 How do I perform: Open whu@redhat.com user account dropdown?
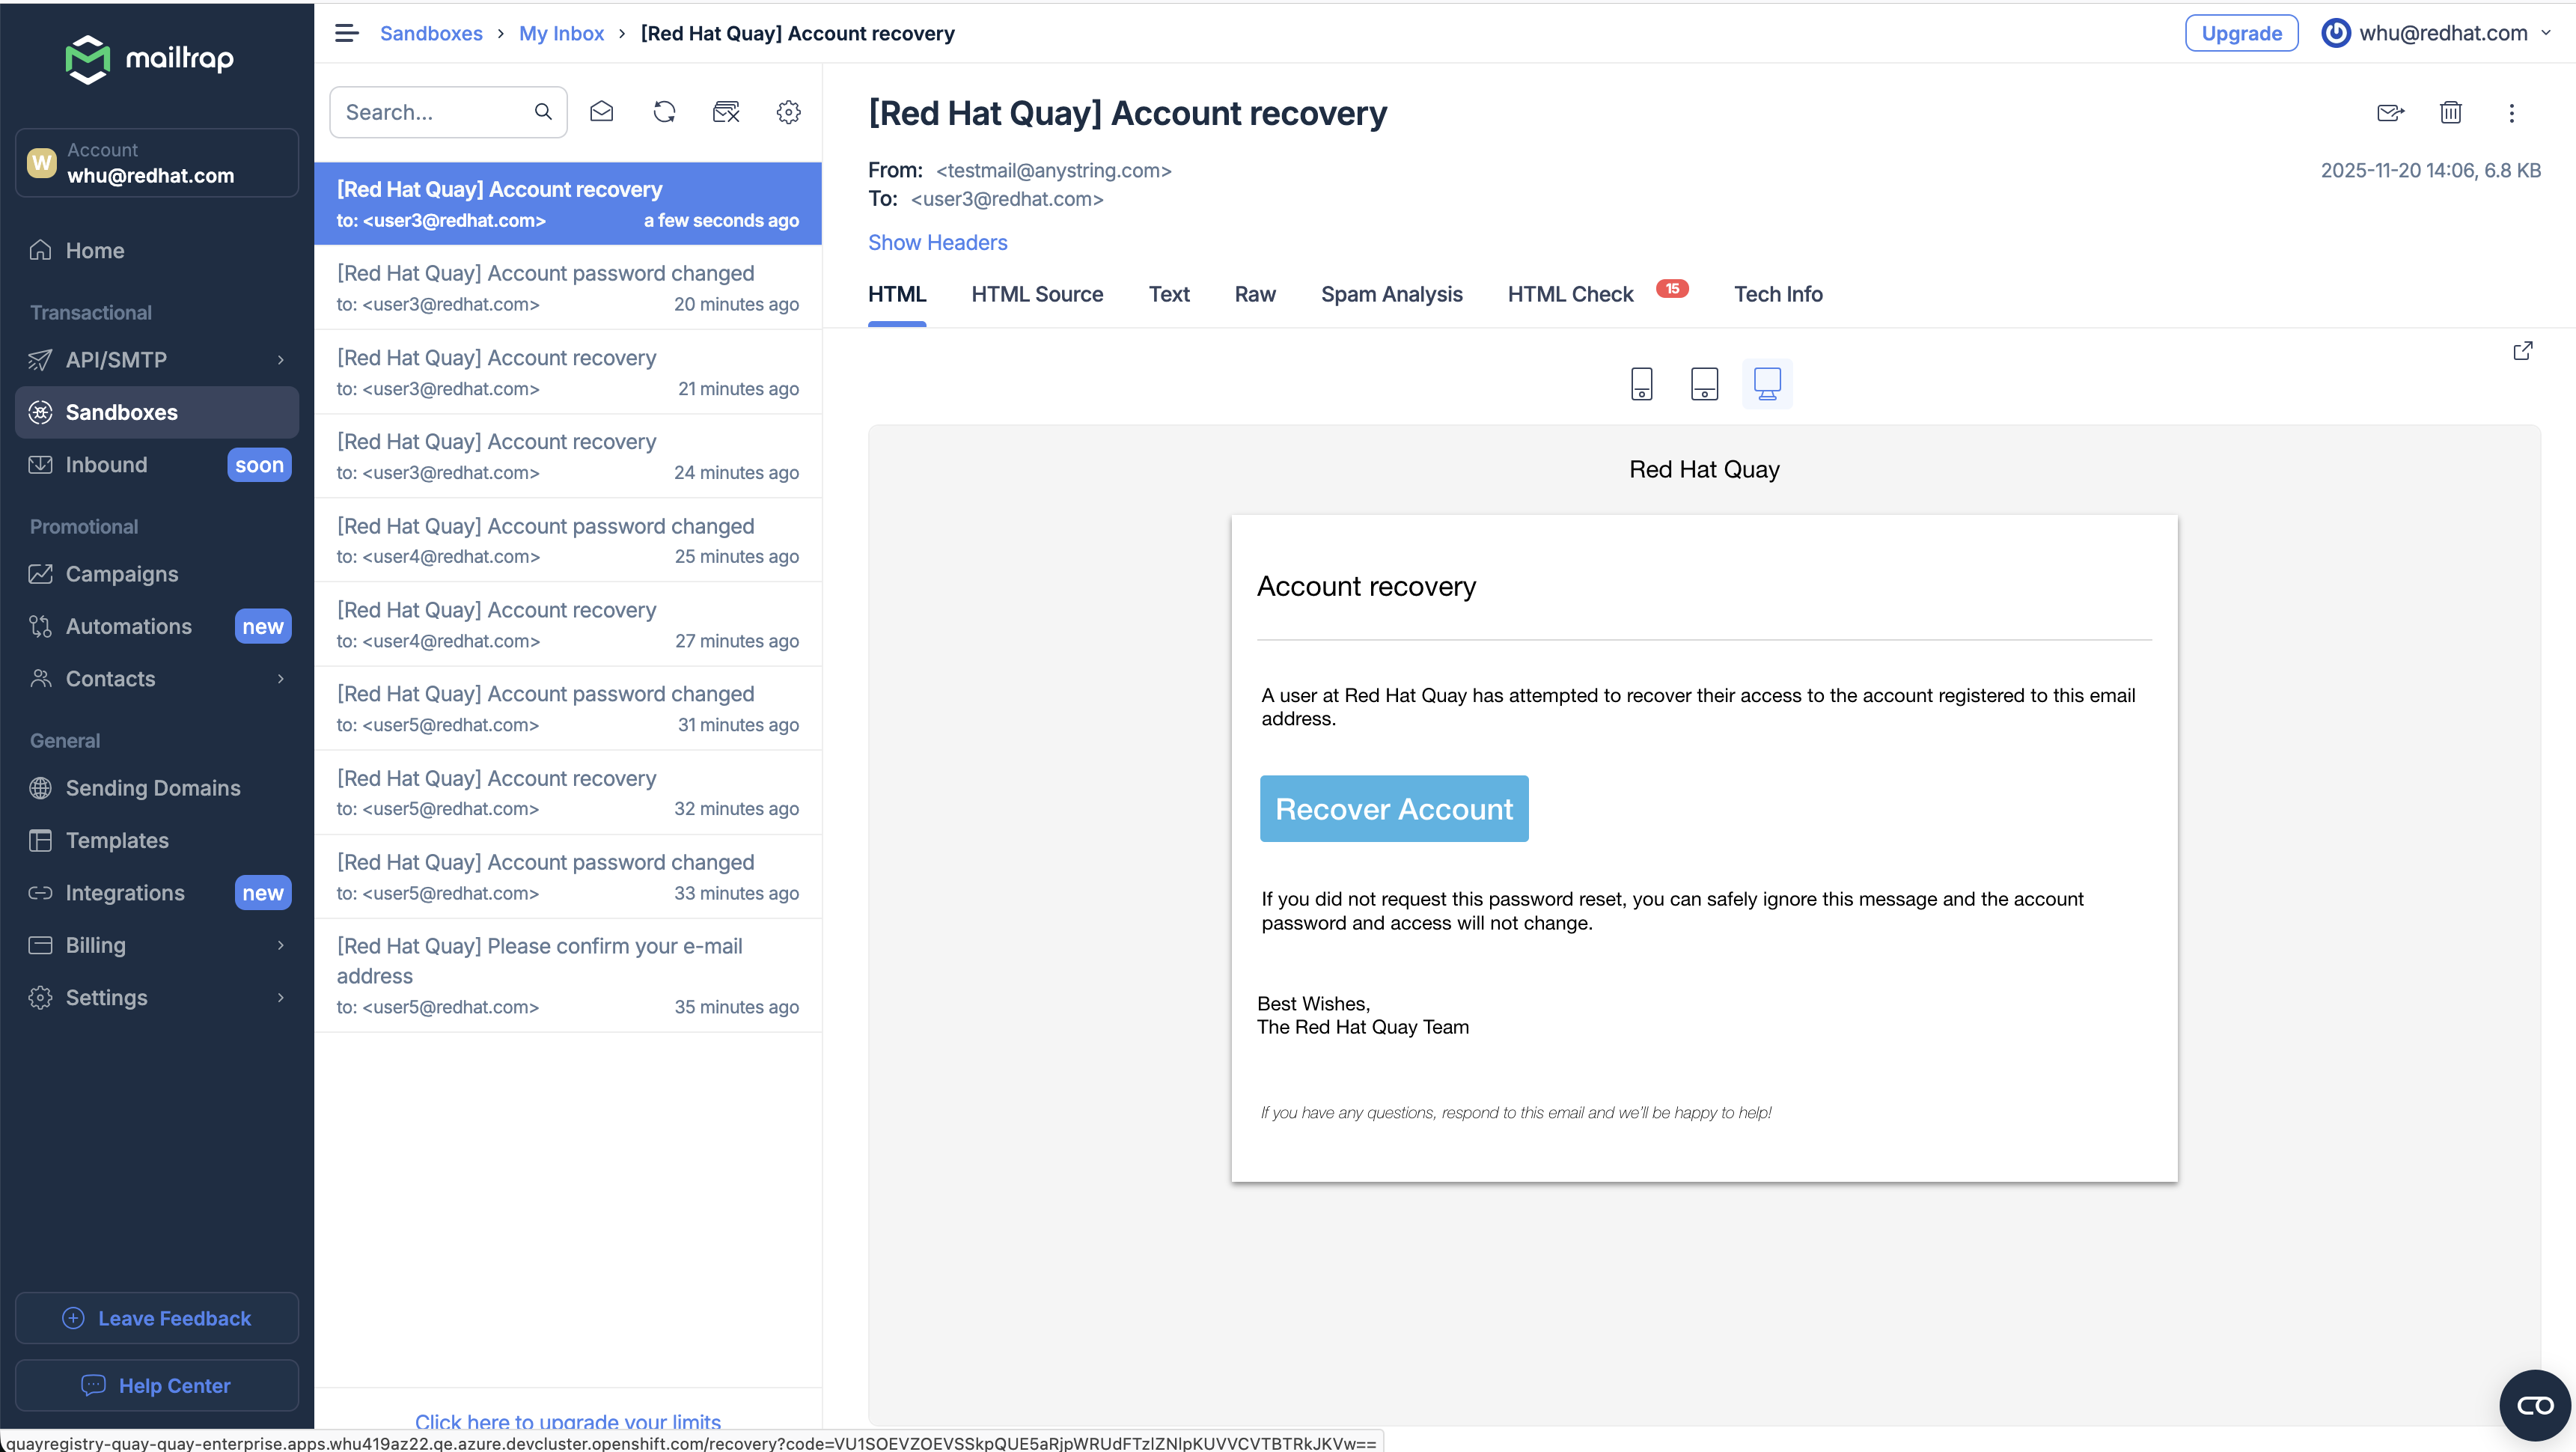click(2436, 33)
